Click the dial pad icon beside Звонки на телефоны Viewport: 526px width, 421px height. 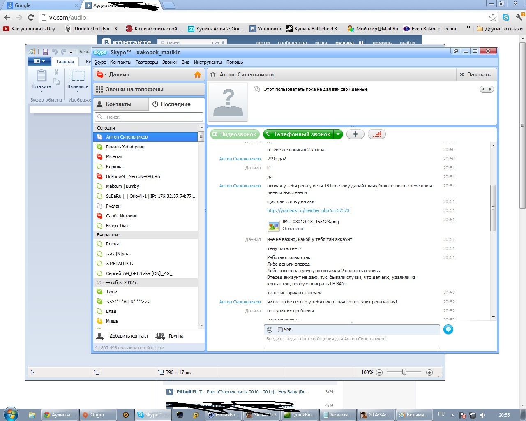pos(99,89)
